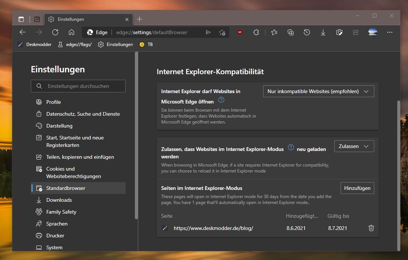This screenshot has width=408, height=260.
Task: Close the Einstellungen tab
Action: click(127, 19)
